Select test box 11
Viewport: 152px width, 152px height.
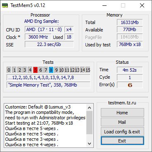pyautogui.click(x=67, y=70)
